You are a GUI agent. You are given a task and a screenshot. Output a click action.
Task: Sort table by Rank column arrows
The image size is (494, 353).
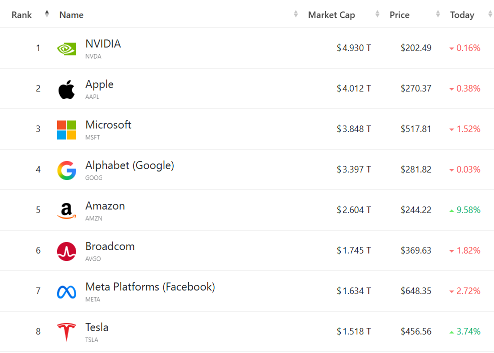pos(47,14)
